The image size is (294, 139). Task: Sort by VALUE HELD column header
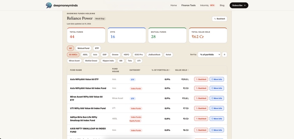[x=182, y=70]
